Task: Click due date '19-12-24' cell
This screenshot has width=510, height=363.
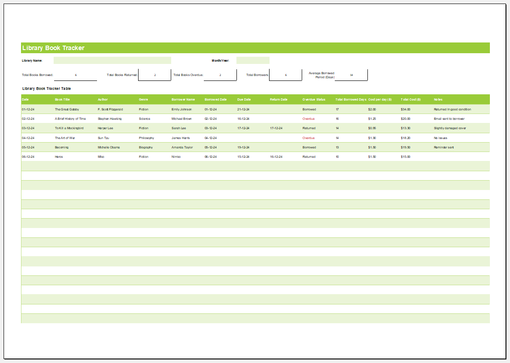Action: click(x=243, y=148)
